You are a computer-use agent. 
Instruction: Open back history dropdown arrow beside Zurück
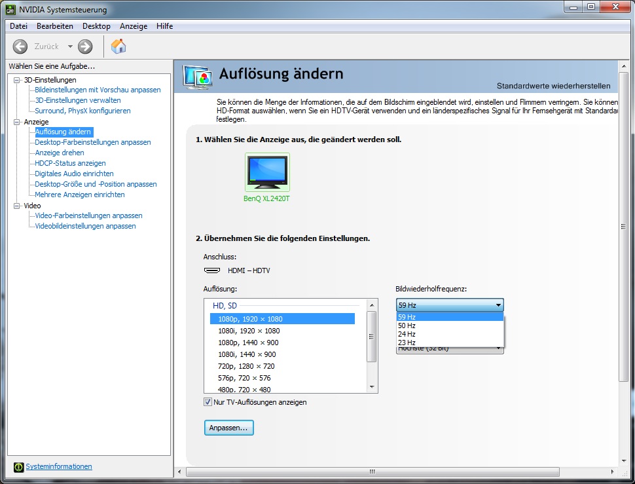70,47
